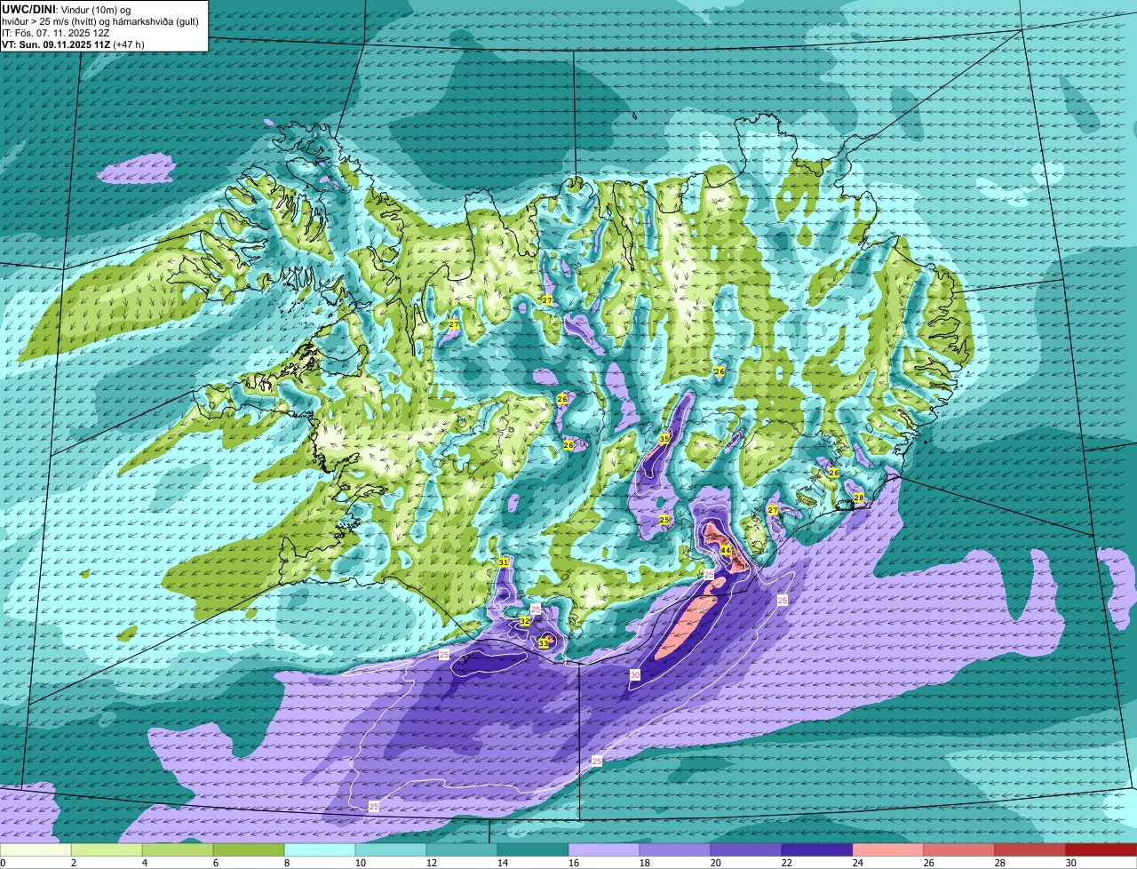Pick the 4–6 m/s light green legend swatch

[x=178, y=849]
